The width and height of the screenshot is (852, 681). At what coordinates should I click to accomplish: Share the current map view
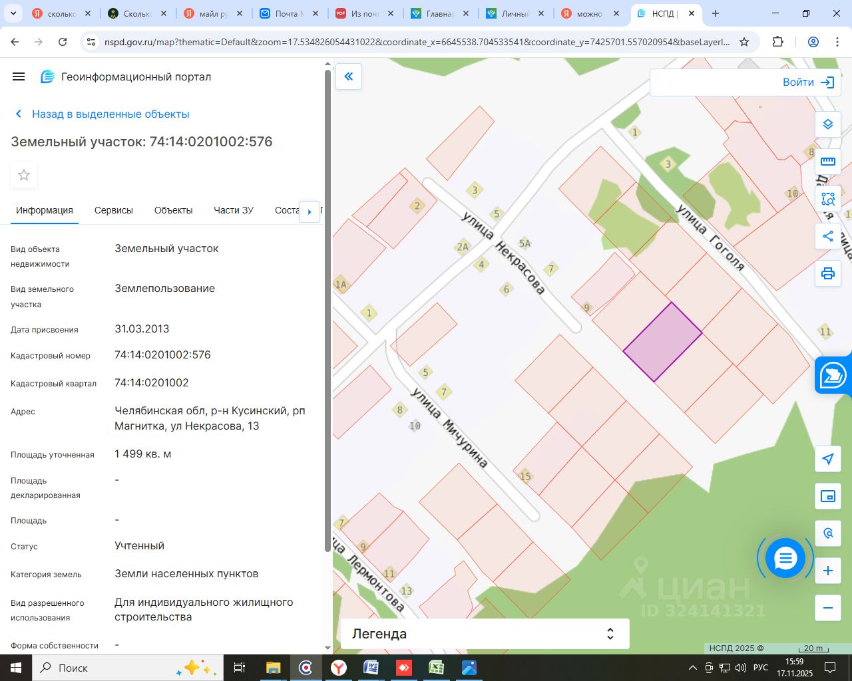(x=827, y=236)
